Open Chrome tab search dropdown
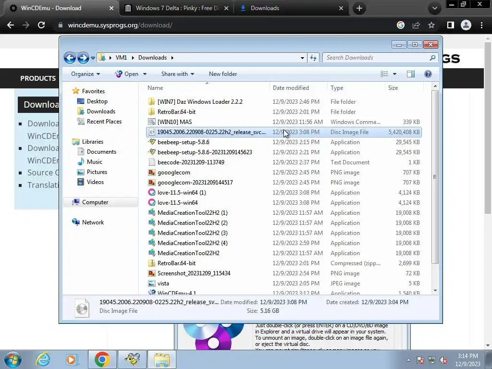Viewport: 492px width, 369px height. [434, 8]
